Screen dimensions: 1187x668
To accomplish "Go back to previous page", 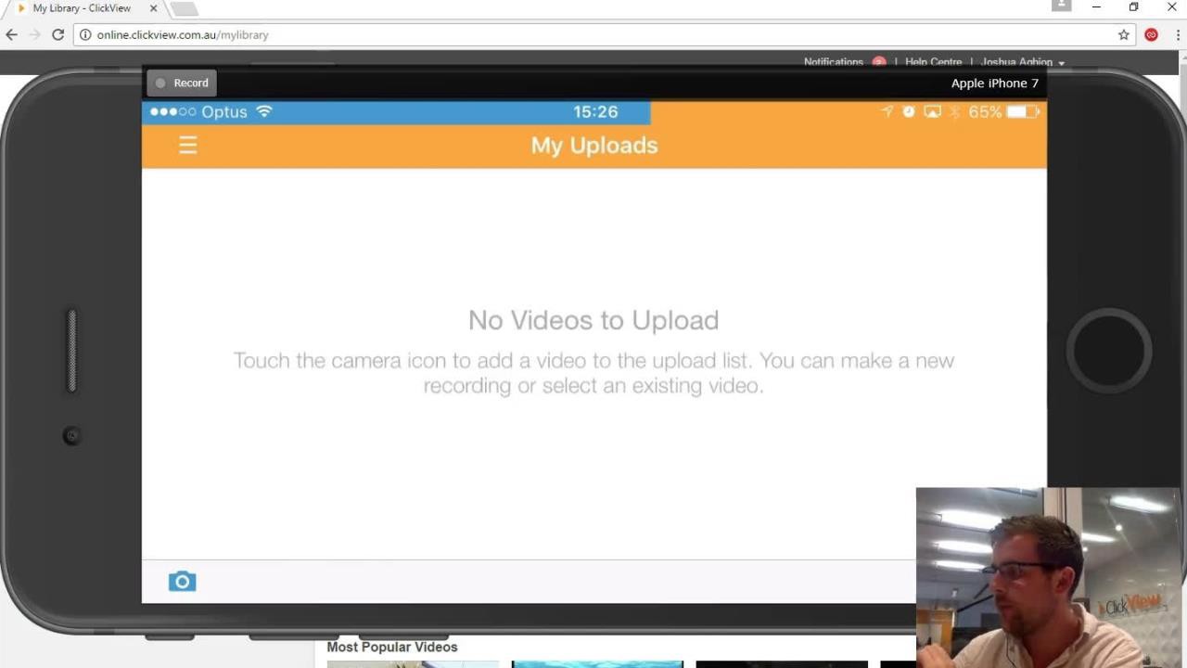I will click(x=11, y=34).
